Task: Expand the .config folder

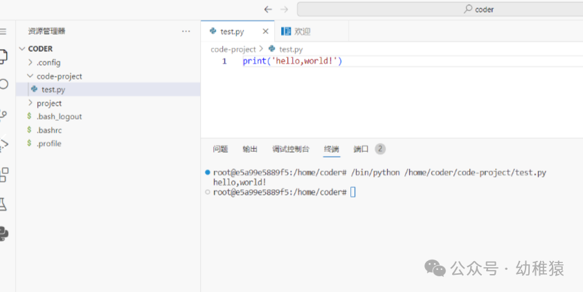Action: tap(108, 63)
